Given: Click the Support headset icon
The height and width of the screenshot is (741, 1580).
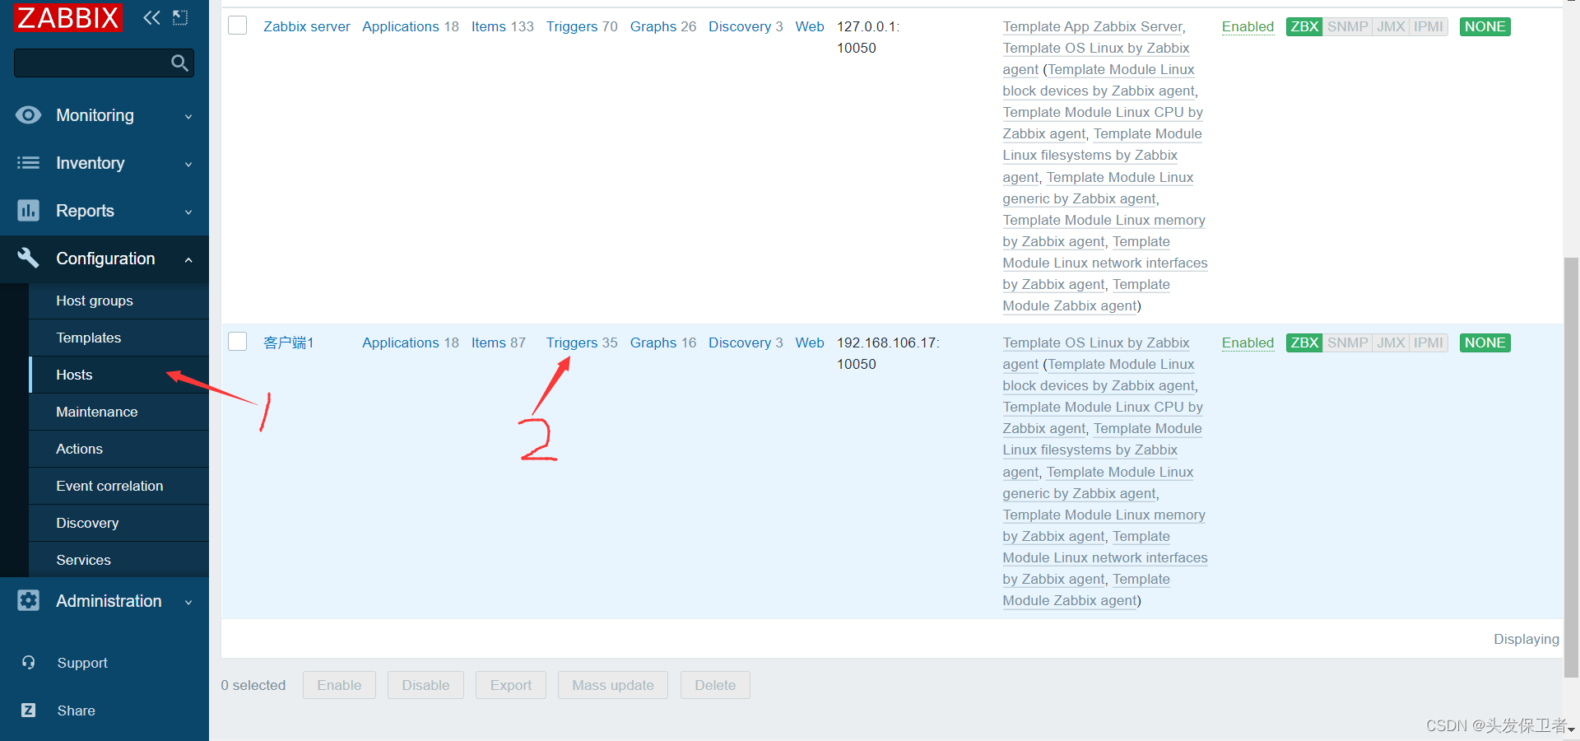Looking at the screenshot, I should click(29, 663).
